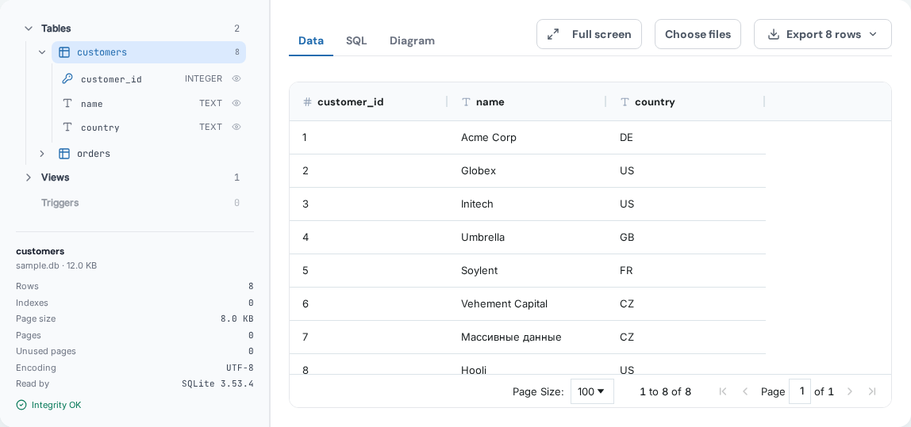Click the Acme Corp cell
This screenshot has height=427, width=911.
click(x=527, y=138)
